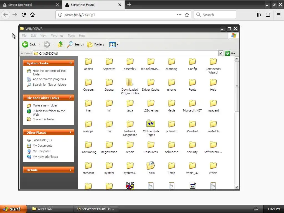The height and width of the screenshot is (213, 284).
Task: Click the Start button
Action: click(x=13, y=209)
